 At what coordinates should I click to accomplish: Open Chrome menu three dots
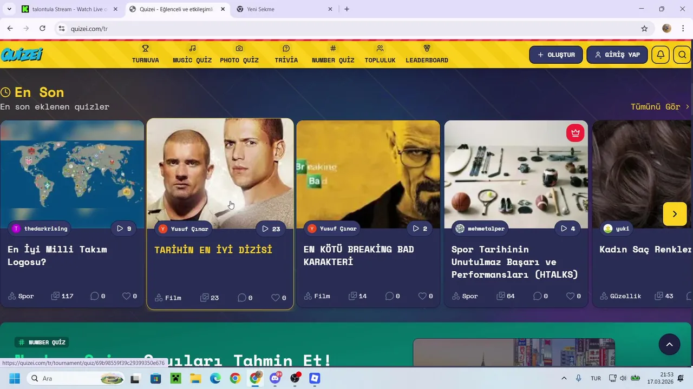[x=683, y=28]
